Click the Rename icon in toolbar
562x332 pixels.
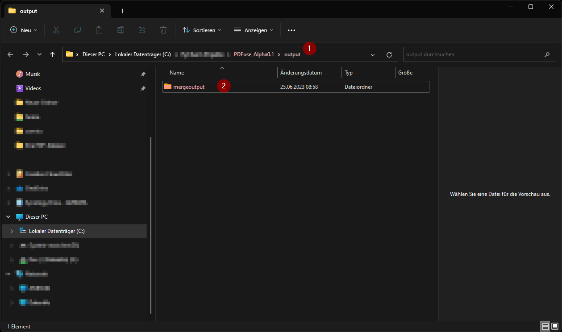pyautogui.click(x=121, y=30)
